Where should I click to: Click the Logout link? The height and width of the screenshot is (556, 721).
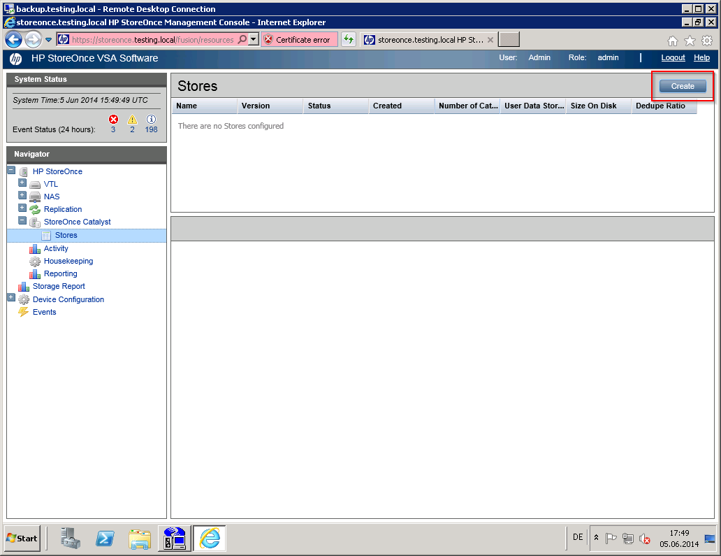673,57
